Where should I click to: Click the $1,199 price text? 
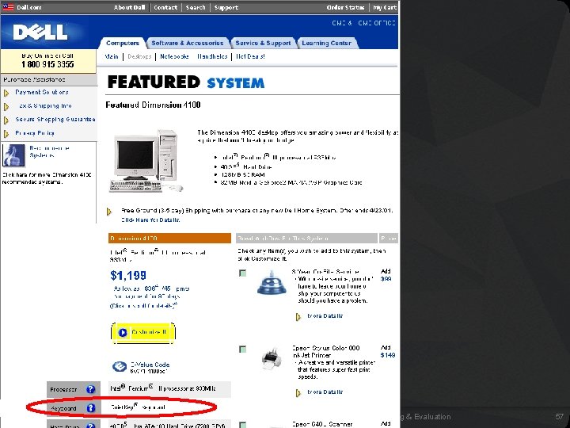128,276
